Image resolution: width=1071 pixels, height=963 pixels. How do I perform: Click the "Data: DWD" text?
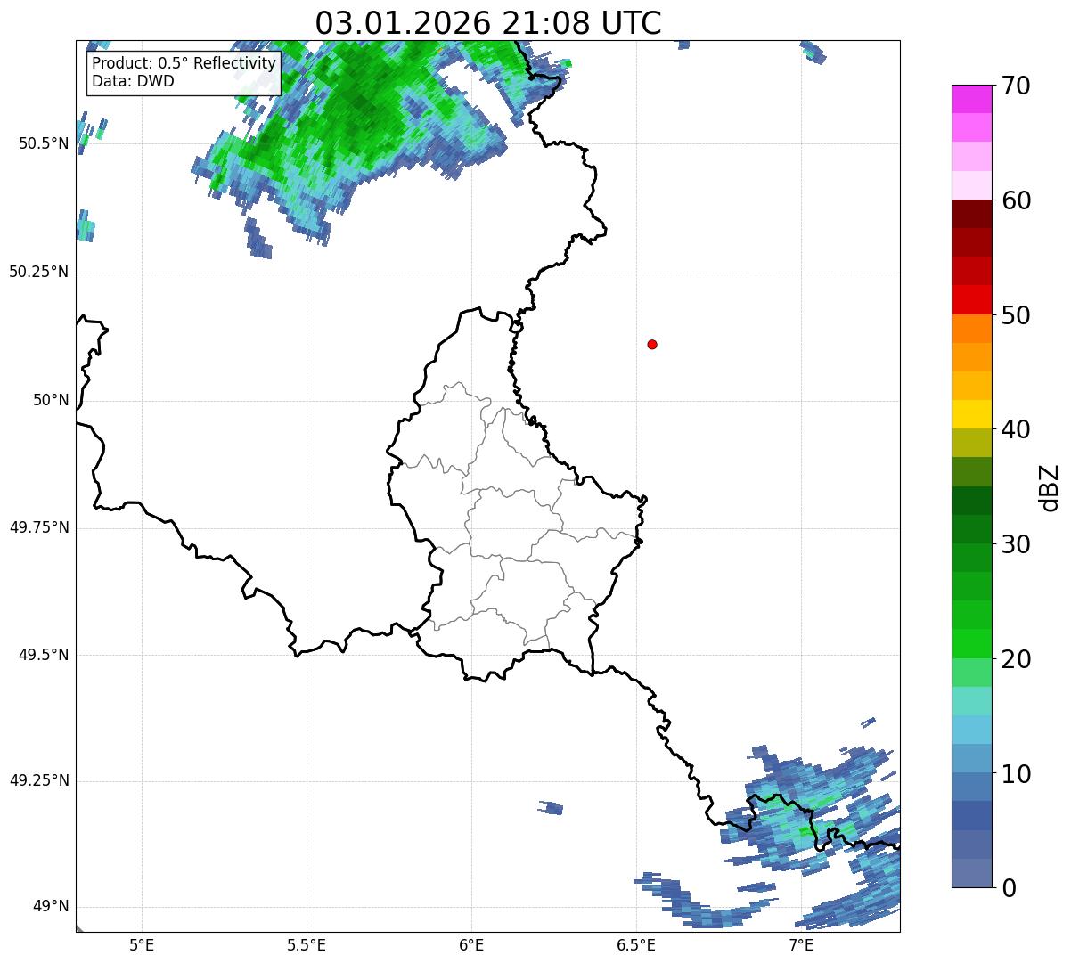(133, 81)
